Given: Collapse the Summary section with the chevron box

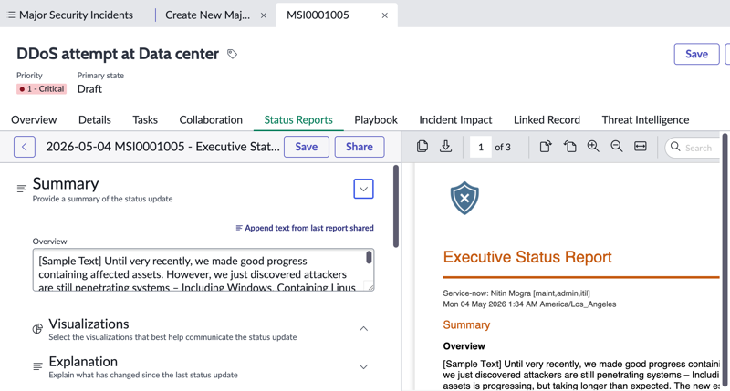Looking at the screenshot, I should [x=363, y=189].
